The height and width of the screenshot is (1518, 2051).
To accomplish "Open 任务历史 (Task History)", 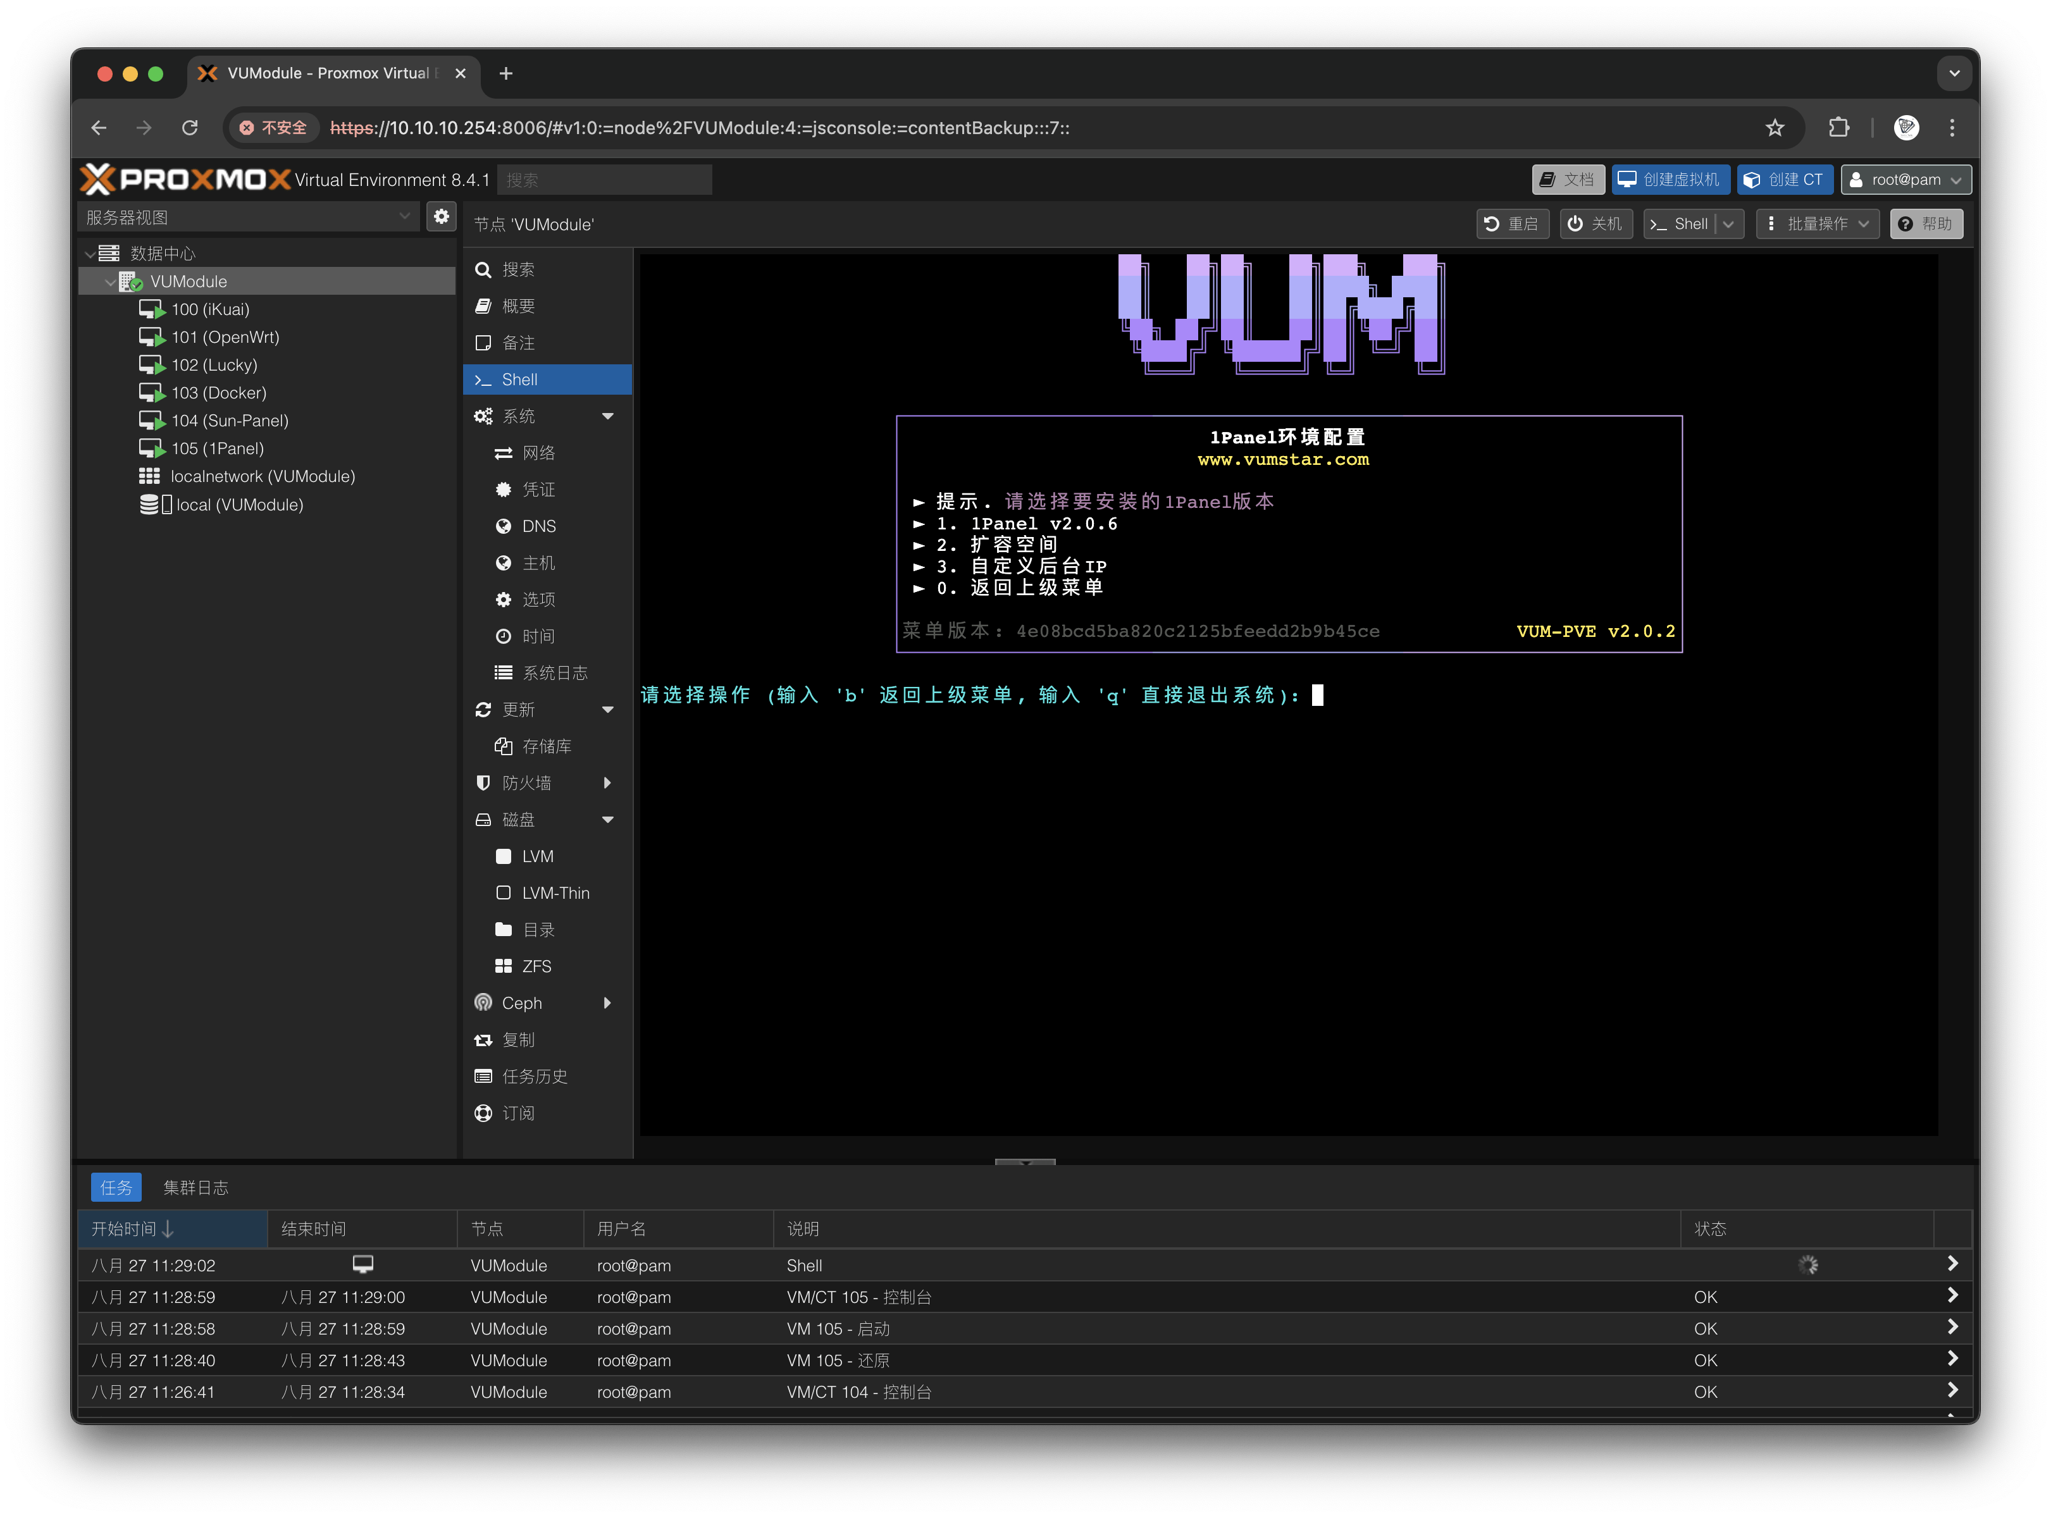I will [536, 1076].
